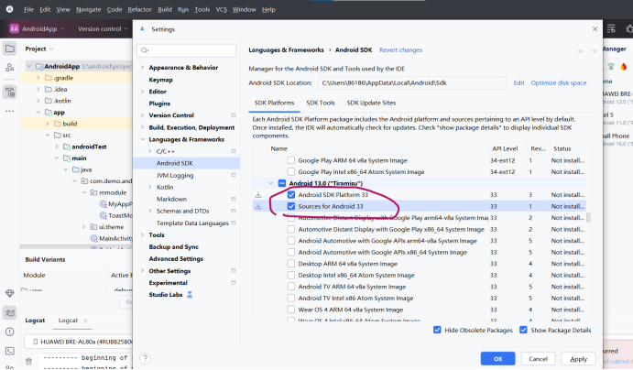This screenshot has width=633, height=370.
Task: Expand the C/C++ settings node
Action: coord(149,151)
